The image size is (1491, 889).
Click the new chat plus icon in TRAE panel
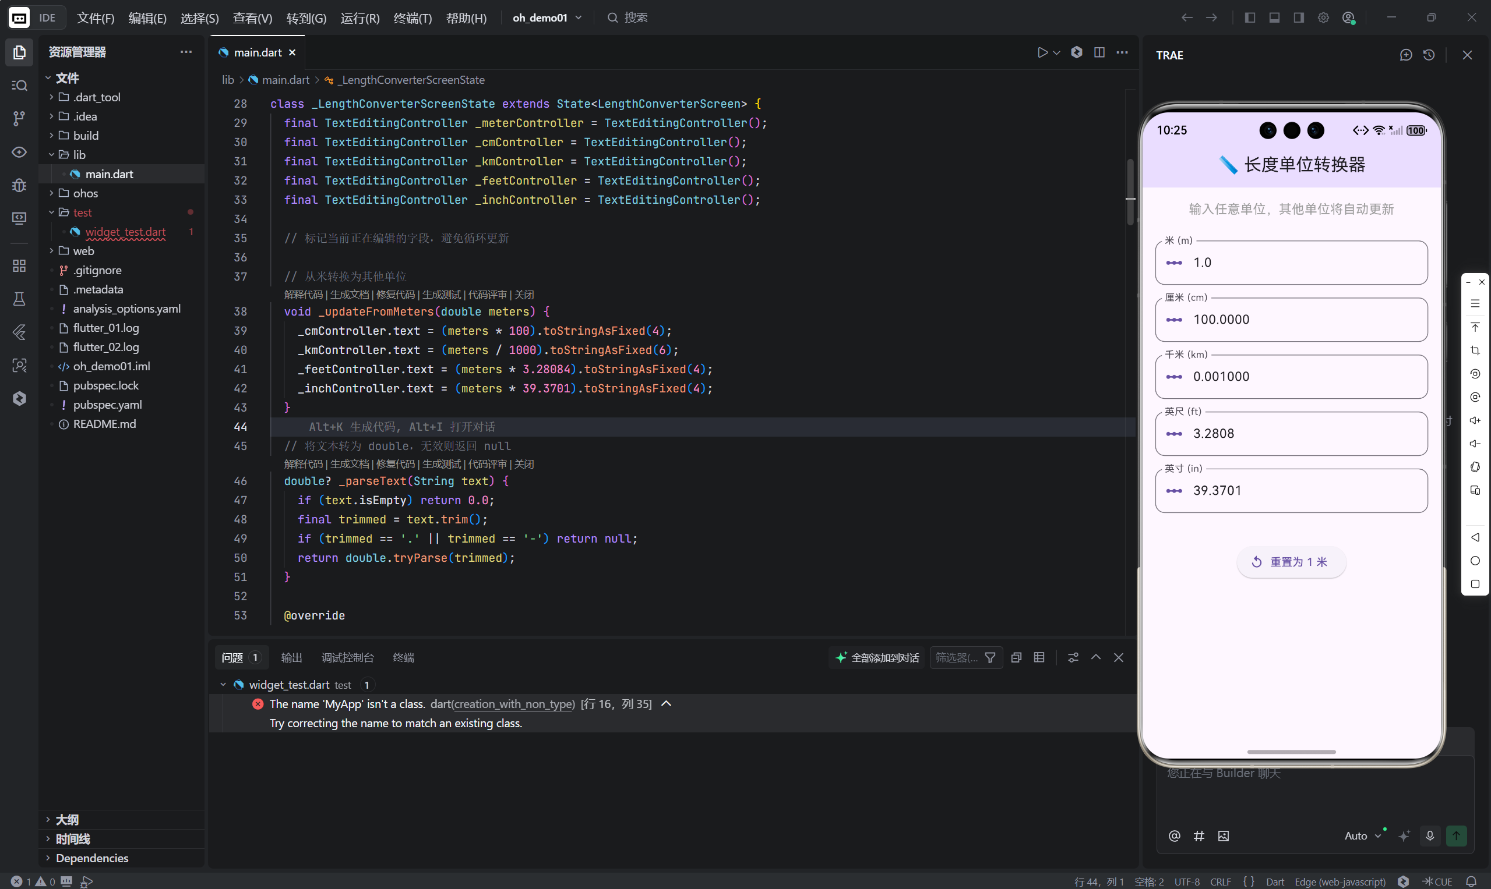(1406, 55)
